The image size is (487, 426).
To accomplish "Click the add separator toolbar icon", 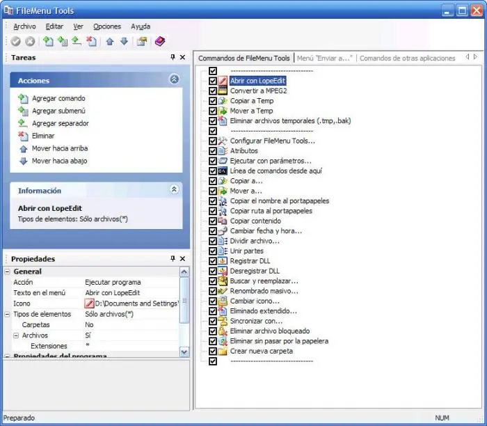I will 77,41.
